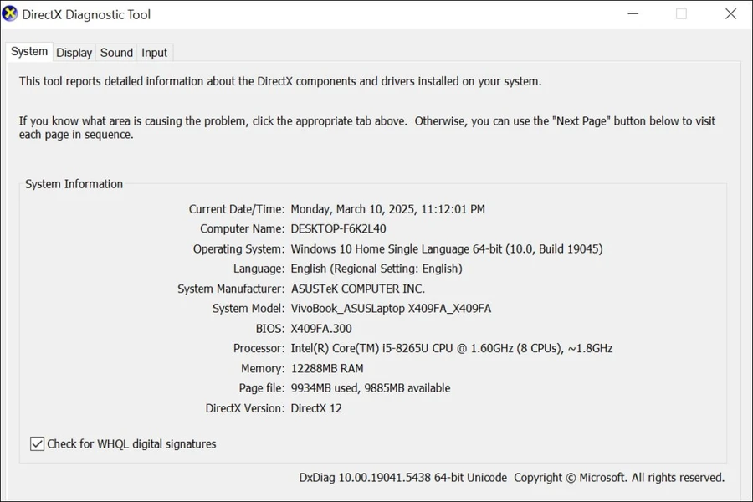Image resolution: width=753 pixels, height=502 pixels.
Task: Click the System Information group label
Action: point(74,184)
